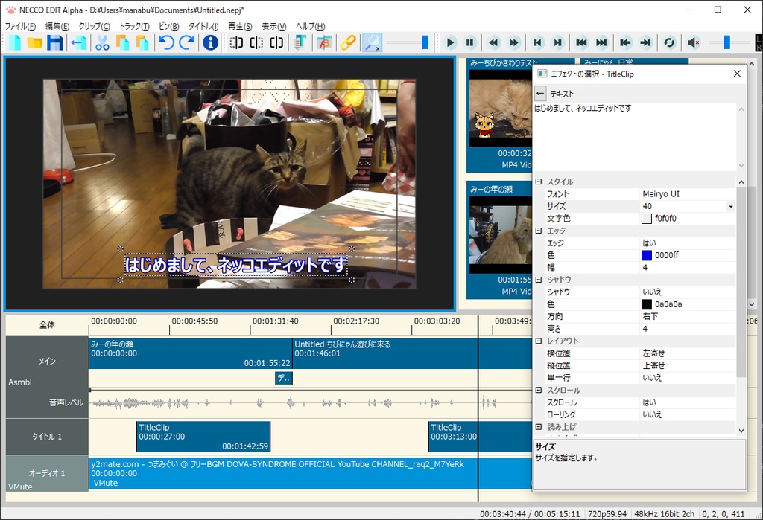Image resolution: width=763 pixels, height=520 pixels.
Task: Redo the last undone edit
Action: pyautogui.click(x=186, y=42)
